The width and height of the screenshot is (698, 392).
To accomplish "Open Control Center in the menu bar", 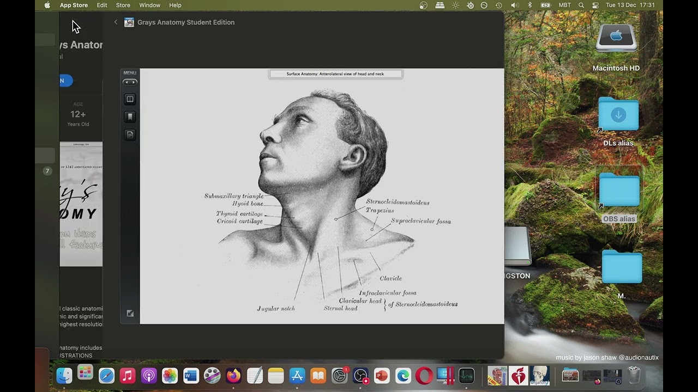I will pos(595,5).
